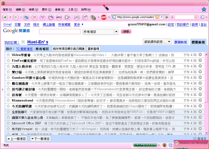Click the vertical scrollbar of item list
The height and width of the screenshot is (149, 209).
206,94
